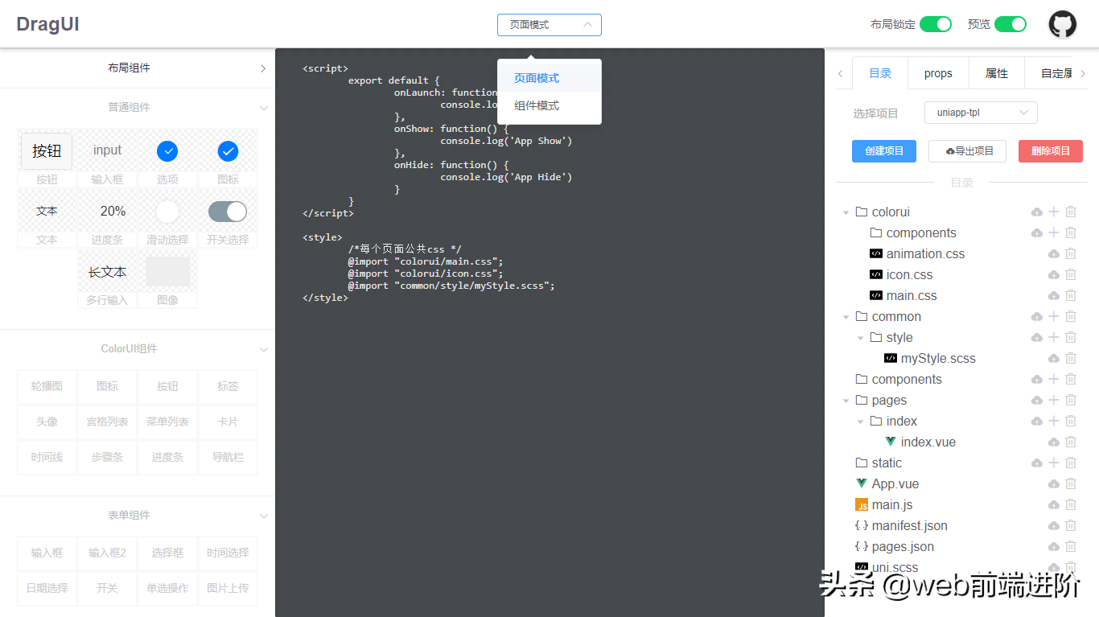Delete main.js using trash icon
The height and width of the screenshot is (617, 1099).
pyautogui.click(x=1071, y=504)
